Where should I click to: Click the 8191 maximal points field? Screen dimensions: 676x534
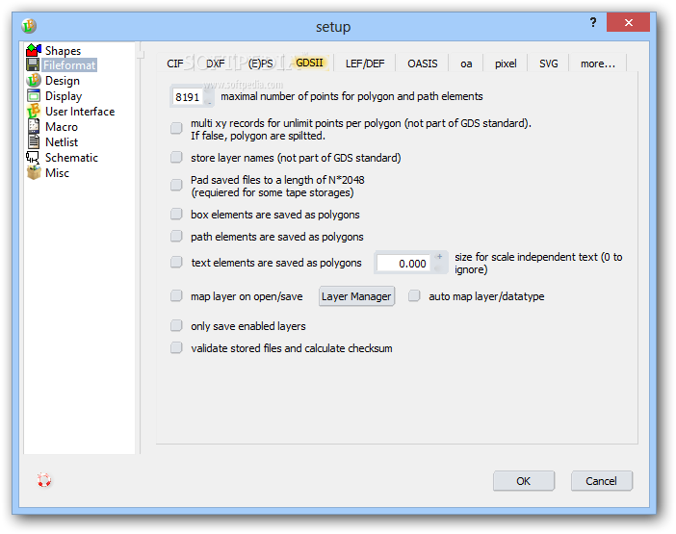click(x=188, y=97)
